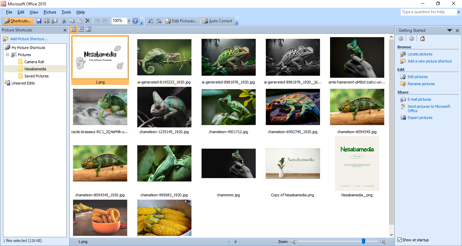Open the Picture menu
This screenshot has width=462, height=246.
[50, 12]
